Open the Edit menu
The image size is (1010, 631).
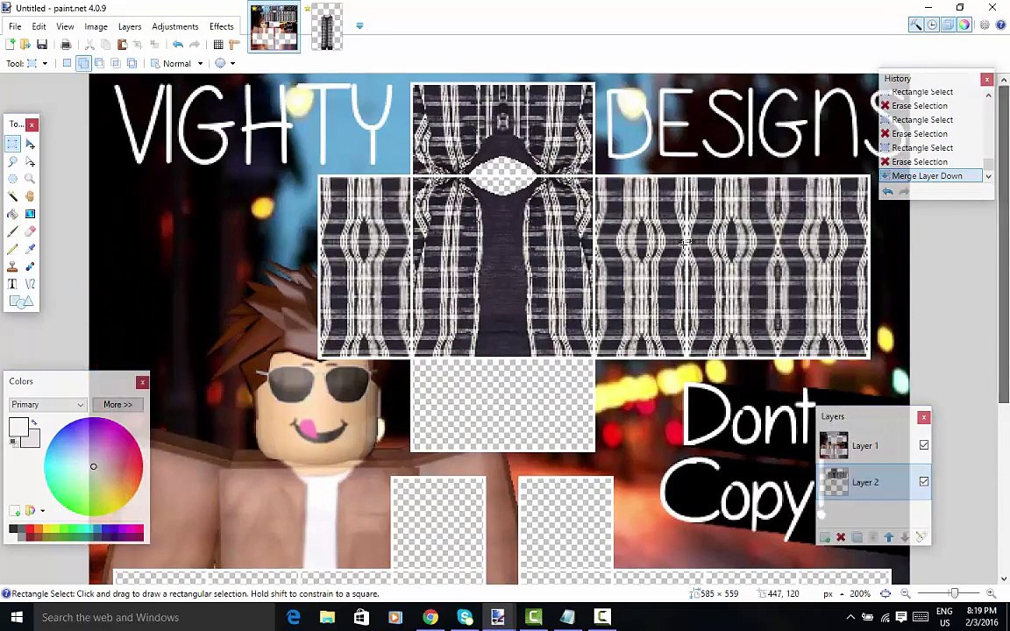[x=39, y=26]
